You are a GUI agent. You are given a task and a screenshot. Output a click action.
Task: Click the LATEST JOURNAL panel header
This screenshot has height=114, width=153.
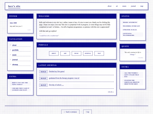[76, 65]
